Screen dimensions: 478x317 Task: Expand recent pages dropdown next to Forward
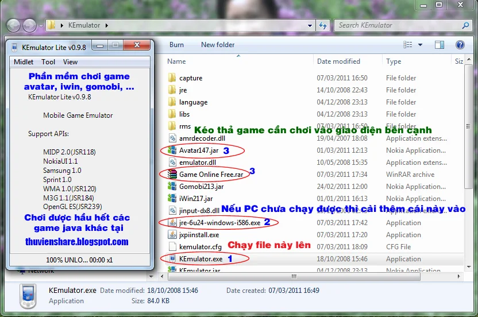coord(41,26)
